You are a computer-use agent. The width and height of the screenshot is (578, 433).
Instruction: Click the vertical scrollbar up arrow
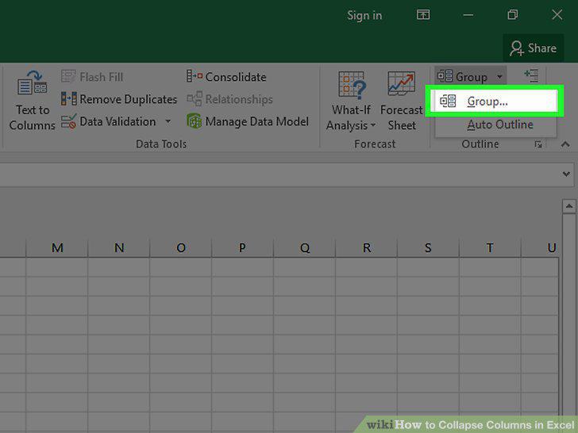click(x=568, y=206)
